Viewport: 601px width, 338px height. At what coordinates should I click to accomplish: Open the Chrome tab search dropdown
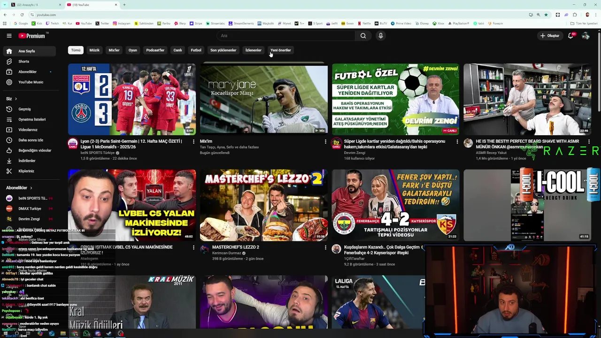5,5
